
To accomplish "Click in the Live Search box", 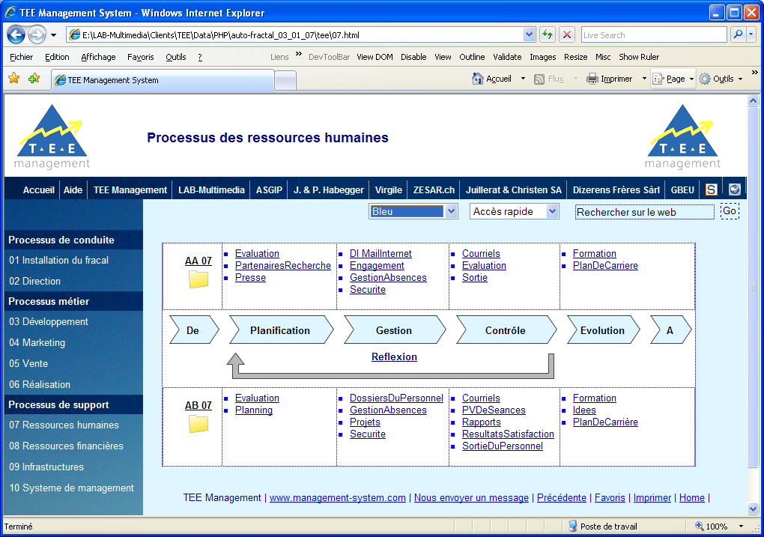I will tap(653, 34).
